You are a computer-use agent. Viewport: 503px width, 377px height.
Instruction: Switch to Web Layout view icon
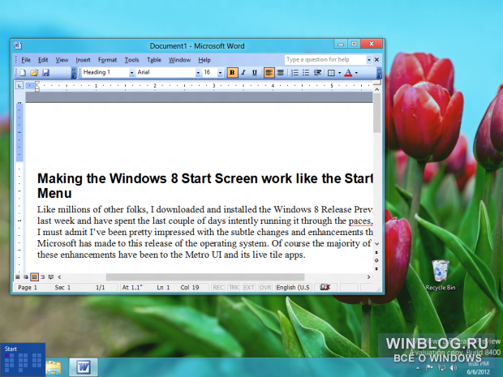coord(26,276)
